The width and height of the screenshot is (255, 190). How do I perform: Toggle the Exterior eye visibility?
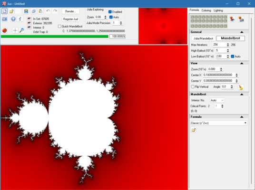29,23
